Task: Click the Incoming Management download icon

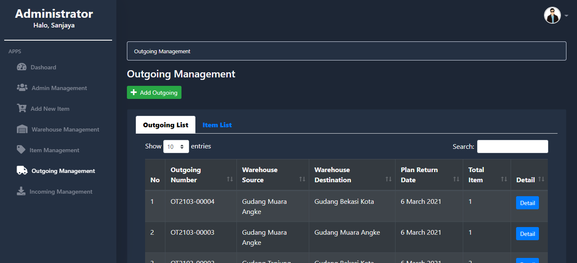Action: coord(21,191)
